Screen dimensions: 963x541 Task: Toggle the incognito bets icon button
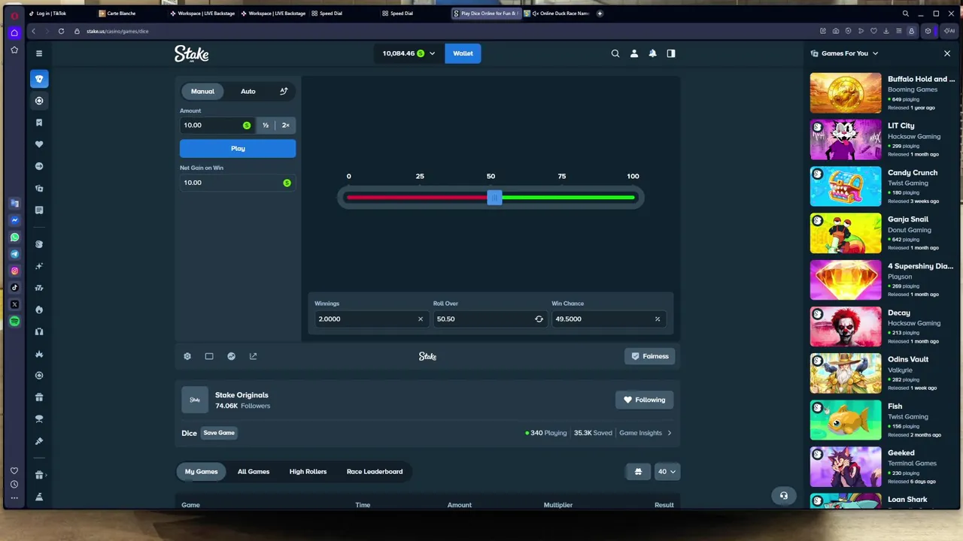point(638,472)
